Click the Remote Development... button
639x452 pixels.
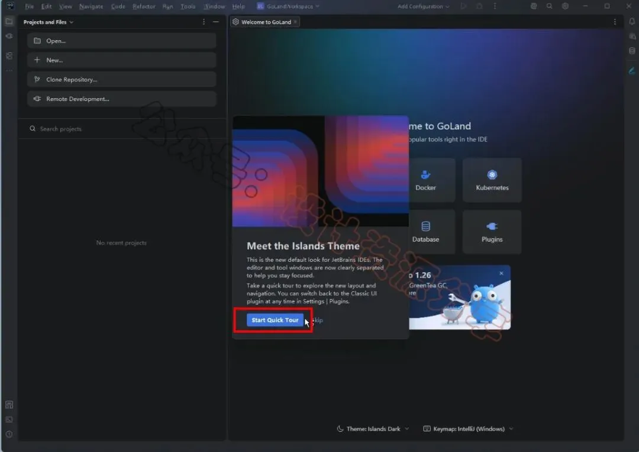point(121,99)
